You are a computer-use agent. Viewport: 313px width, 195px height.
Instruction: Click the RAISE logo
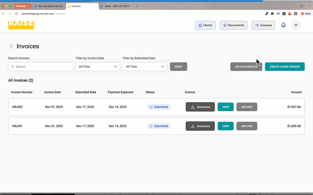[21, 25]
